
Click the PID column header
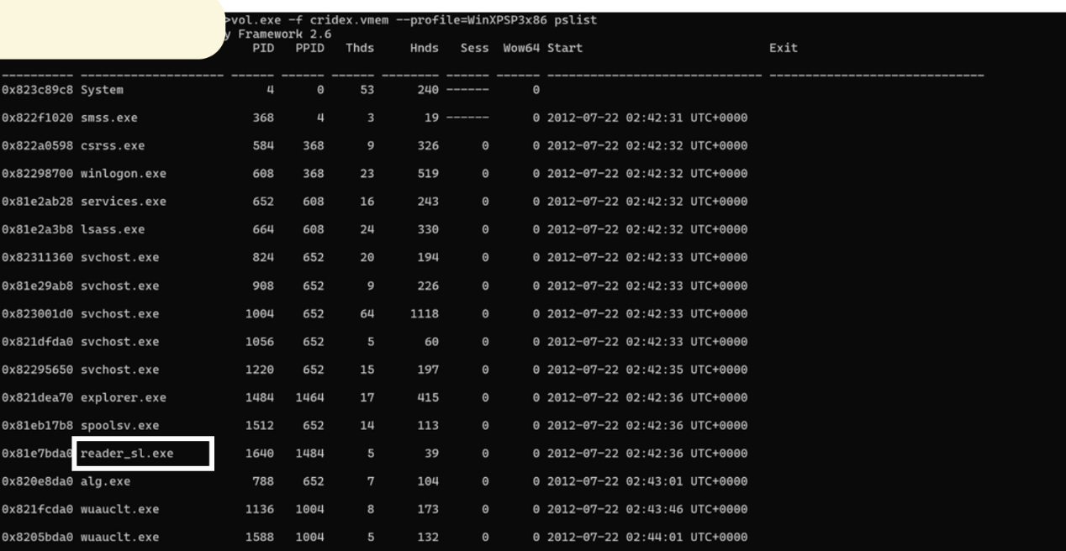click(x=261, y=48)
